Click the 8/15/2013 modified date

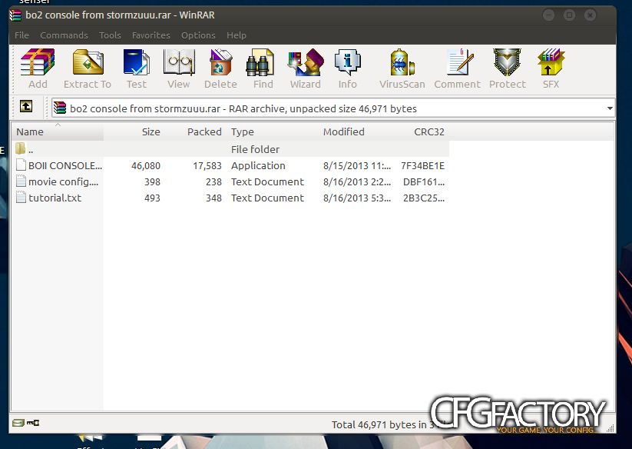[357, 165]
